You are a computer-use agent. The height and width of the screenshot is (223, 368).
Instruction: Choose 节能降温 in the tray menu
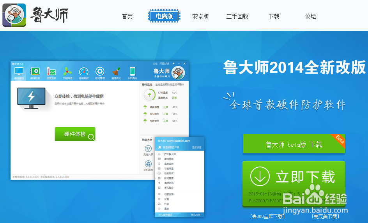point(169,169)
